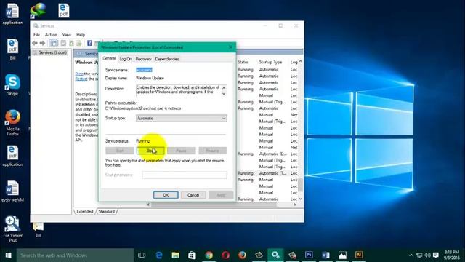Click the Windows Start button
Viewport: 465px width, 262px height.
coord(8,255)
